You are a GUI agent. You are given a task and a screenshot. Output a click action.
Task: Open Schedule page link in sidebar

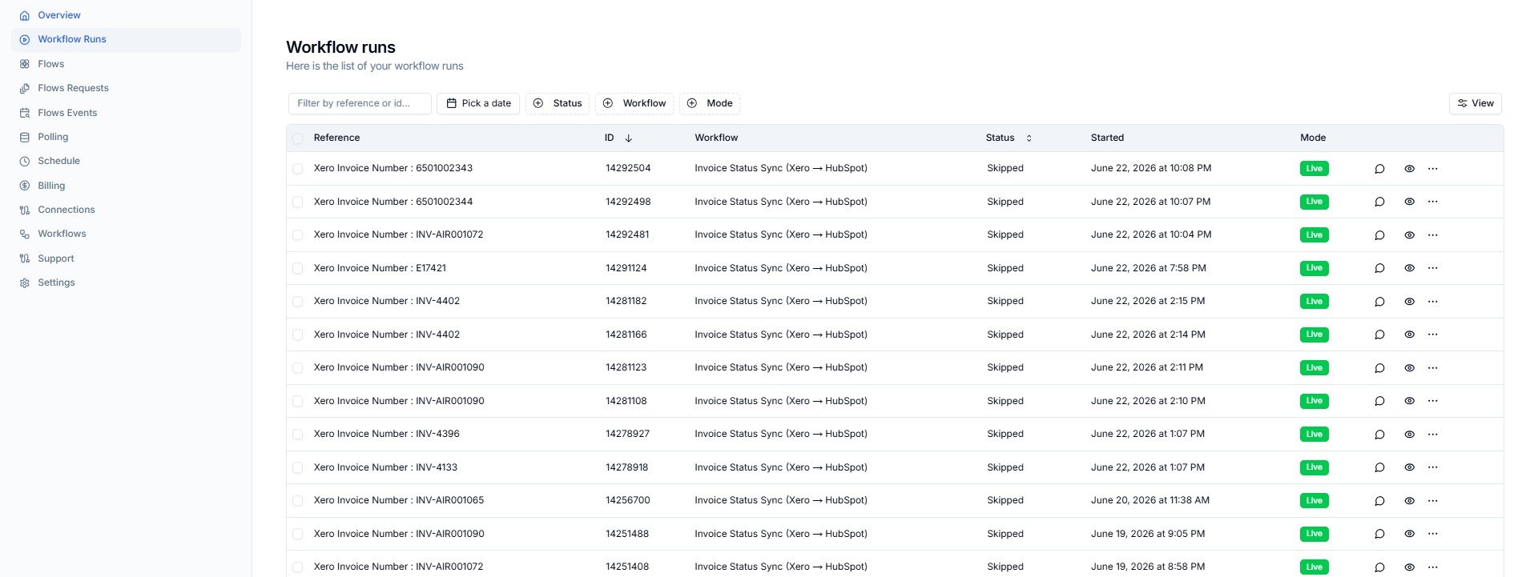58,161
